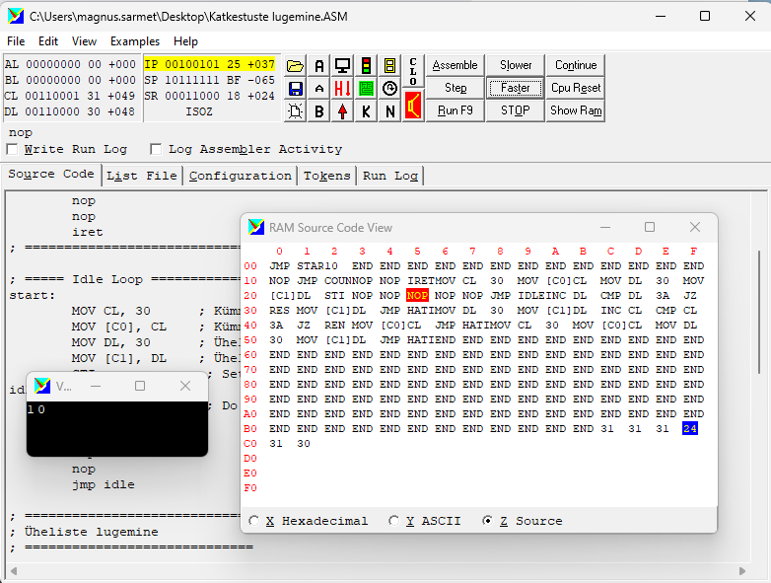Viewport: 771px width, 583px height.
Task: Click the yellow highlighted IP register line
Action: click(x=209, y=64)
